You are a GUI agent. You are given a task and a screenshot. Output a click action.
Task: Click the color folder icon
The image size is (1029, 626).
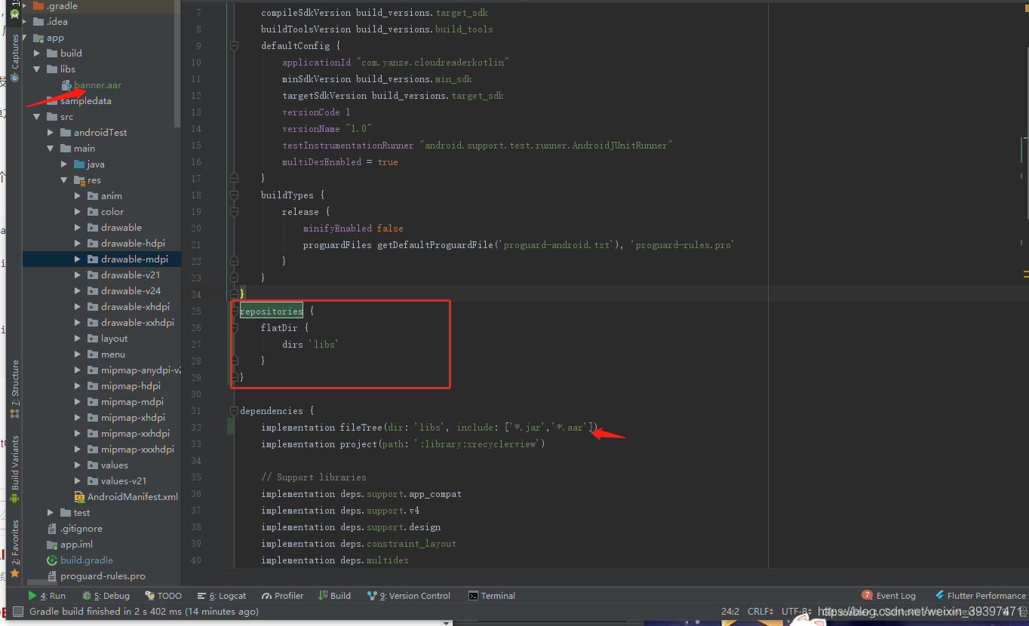coord(93,212)
